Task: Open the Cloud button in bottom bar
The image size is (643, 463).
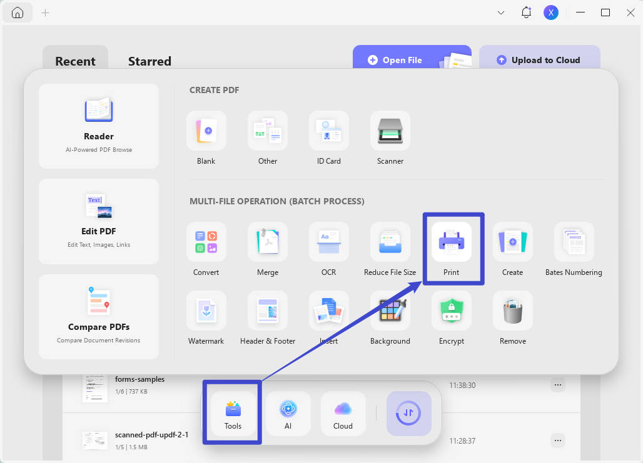Action: coord(343,414)
